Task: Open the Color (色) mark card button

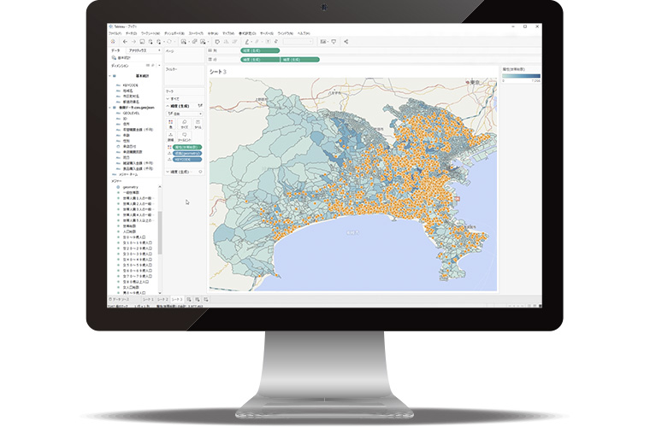Action: coord(171,124)
